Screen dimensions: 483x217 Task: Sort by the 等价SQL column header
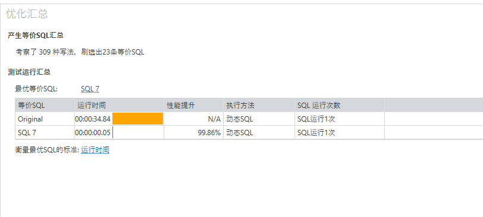(x=45, y=106)
